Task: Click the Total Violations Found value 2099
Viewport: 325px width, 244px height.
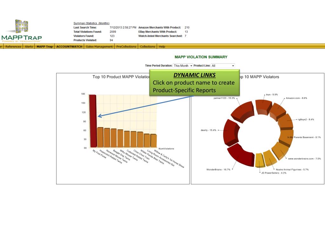Action: pyautogui.click(x=113, y=32)
